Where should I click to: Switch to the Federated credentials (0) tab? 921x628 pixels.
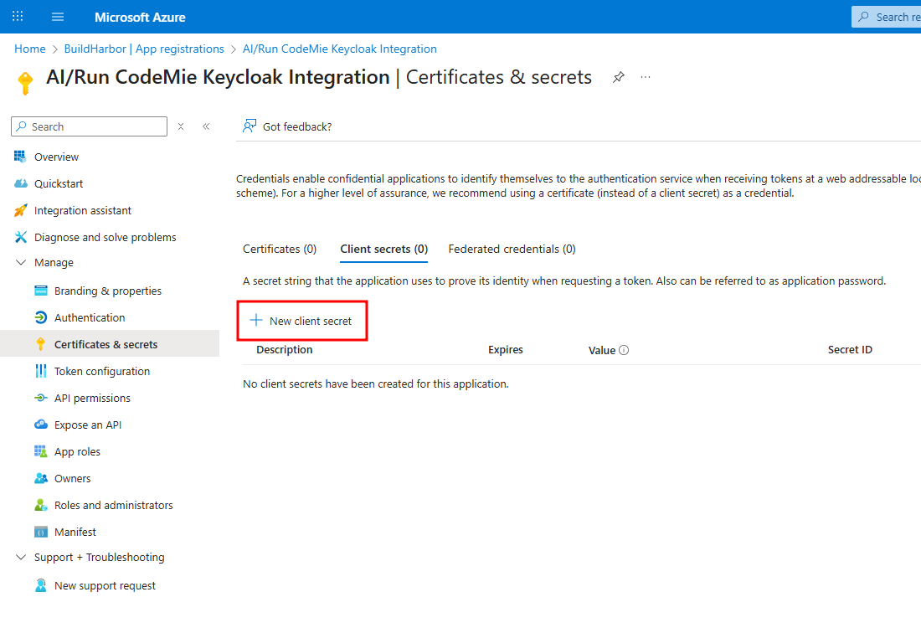[x=512, y=249]
